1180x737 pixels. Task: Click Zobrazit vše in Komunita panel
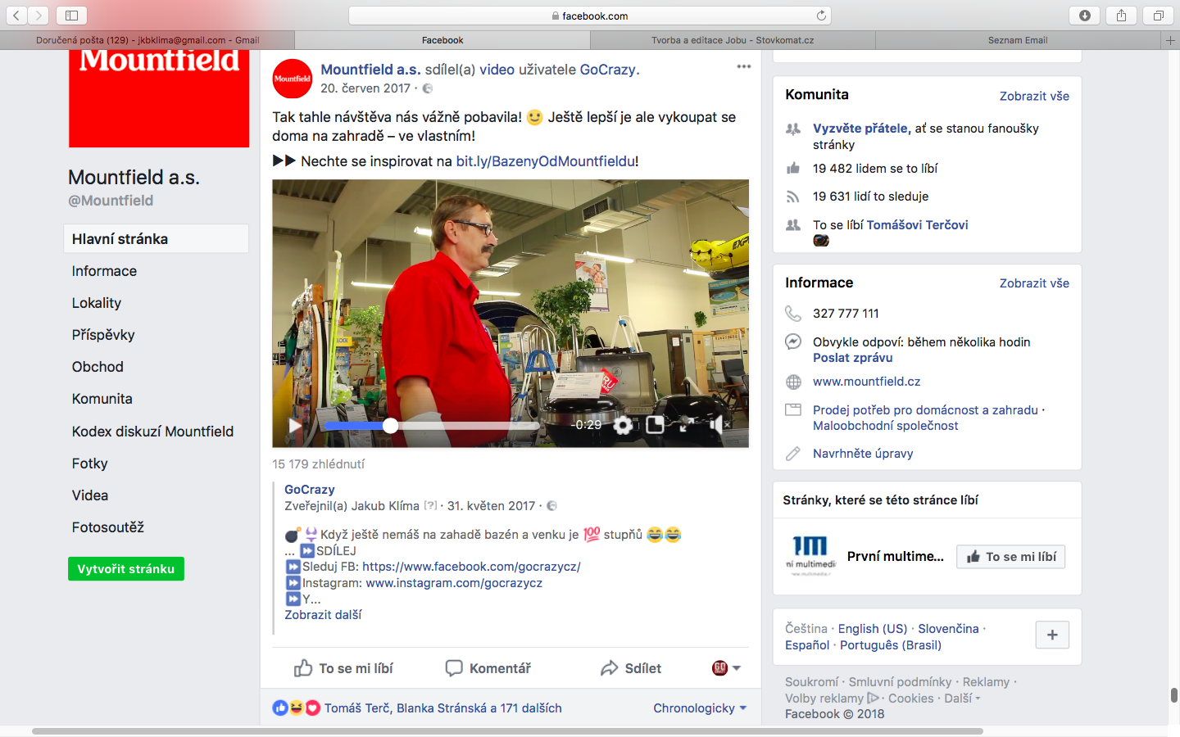point(1034,96)
